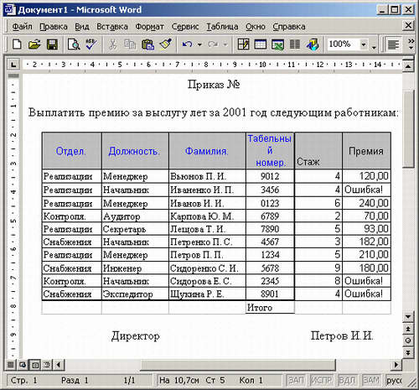Open the Undo history dropdown arrow

[199, 44]
